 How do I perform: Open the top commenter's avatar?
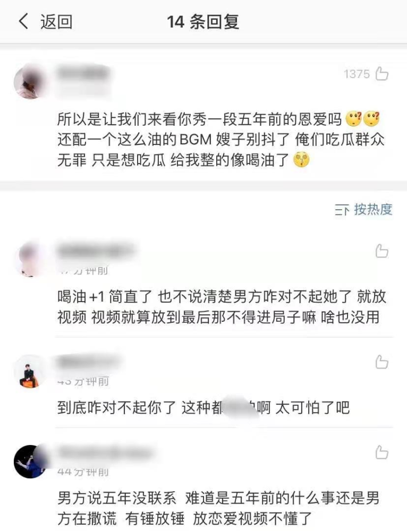(x=30, y=82)
